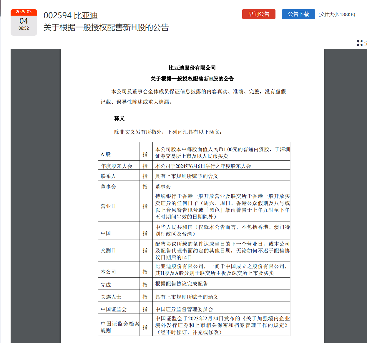Click the 08:52 time in date badge
This screenshot has width=367, height=343.
click(24, 28)
